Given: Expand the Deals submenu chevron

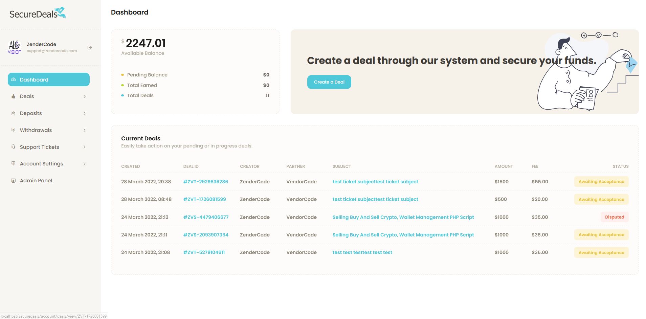Looking at the screenshot, I should click(85, 96).
